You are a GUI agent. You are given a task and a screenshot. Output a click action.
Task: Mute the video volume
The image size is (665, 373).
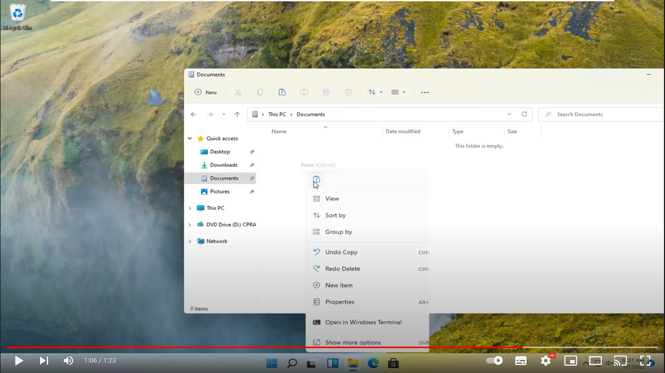68,361
